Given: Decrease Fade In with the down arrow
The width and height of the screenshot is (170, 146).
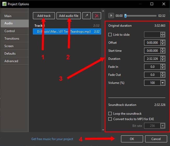Looking at the screenshot, I should [x=163, y=68].
